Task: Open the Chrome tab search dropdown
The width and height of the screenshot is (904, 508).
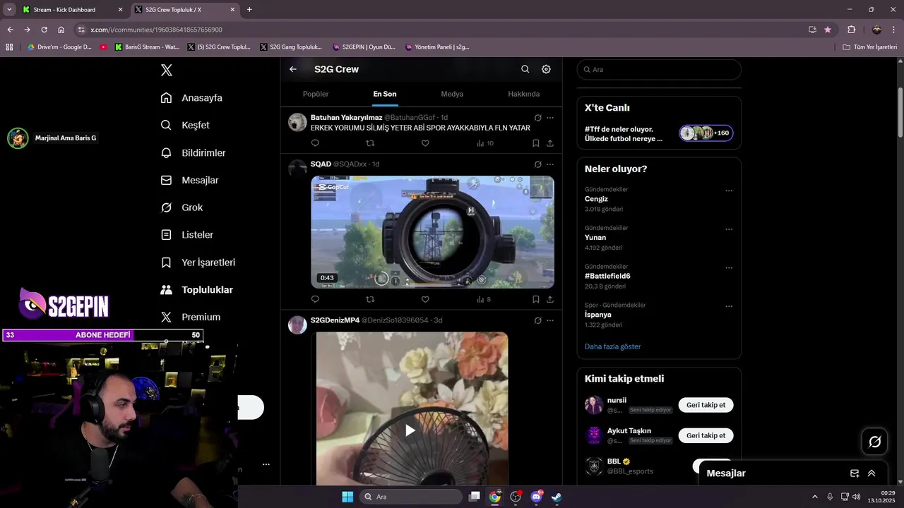Action: pos(9,10)
